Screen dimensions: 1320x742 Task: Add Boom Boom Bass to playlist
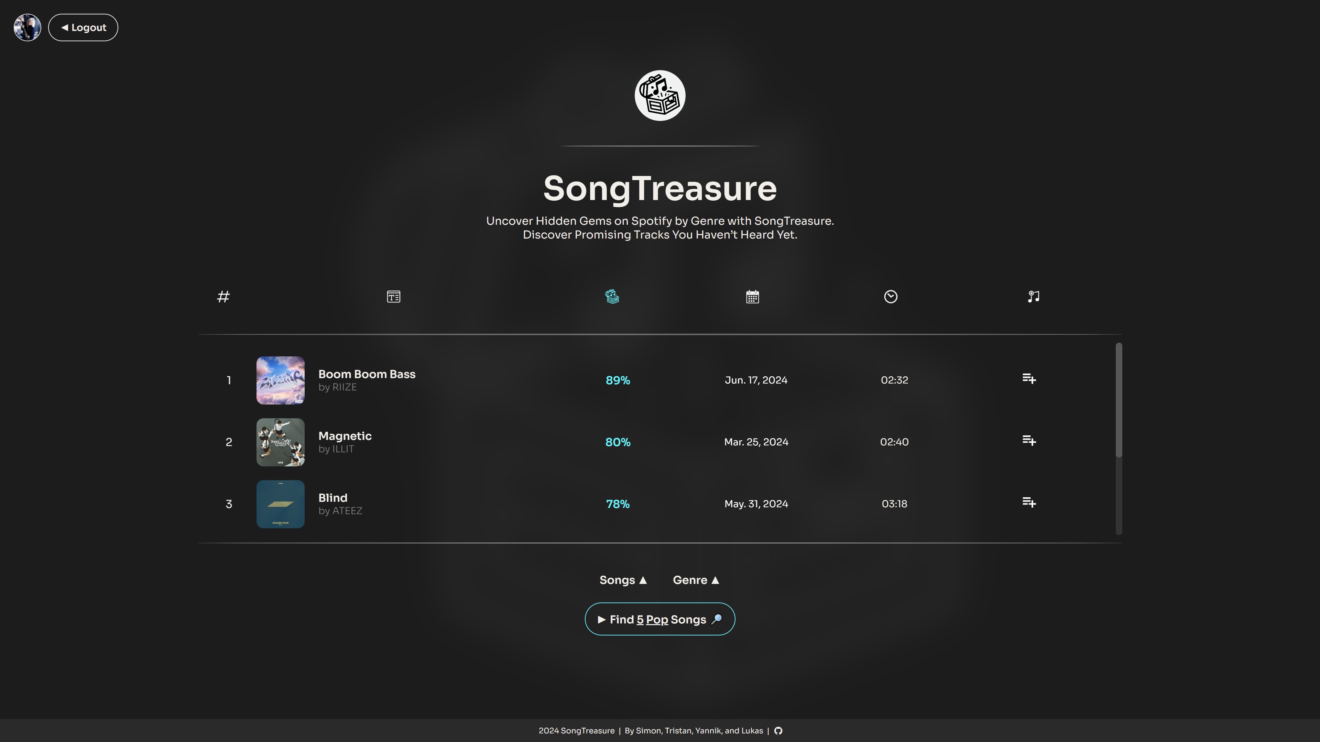tap(1029, 379)
